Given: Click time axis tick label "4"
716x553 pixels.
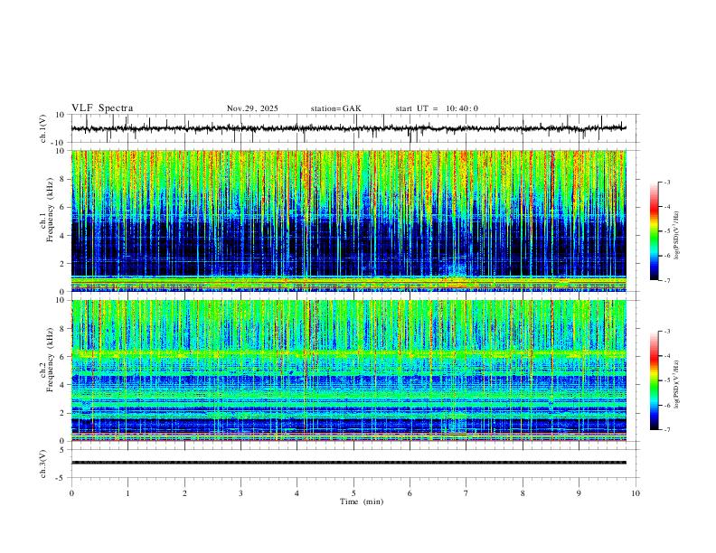Looking at the screenshot, I should (297, 493).
